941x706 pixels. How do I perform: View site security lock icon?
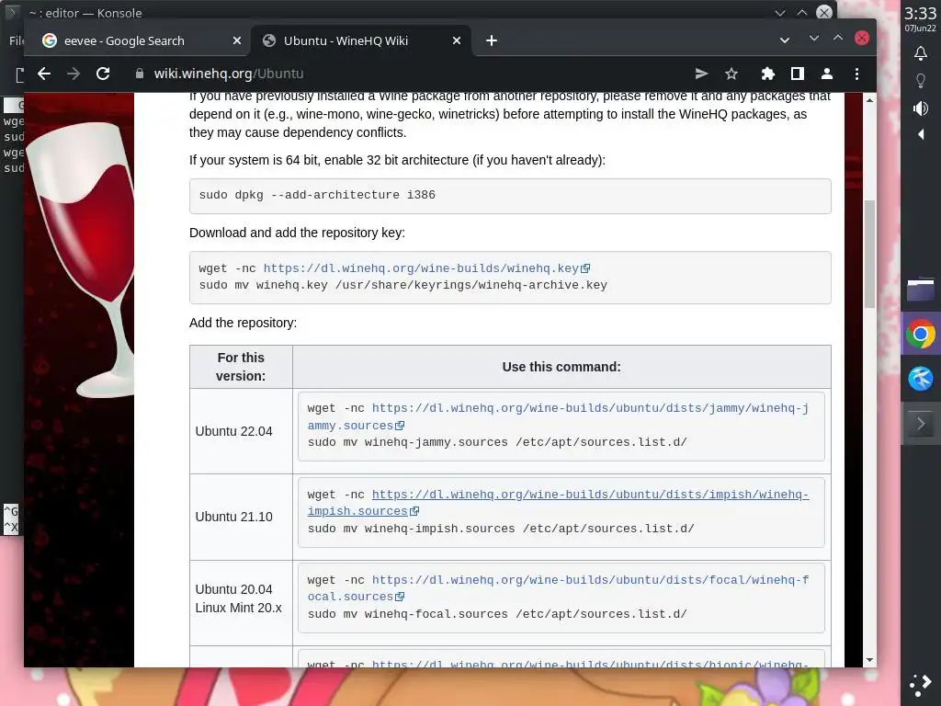[140, 74]
